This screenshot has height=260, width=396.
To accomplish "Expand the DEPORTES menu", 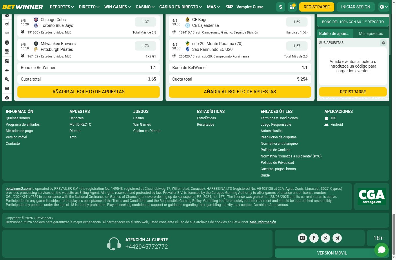I will (62, 7).
